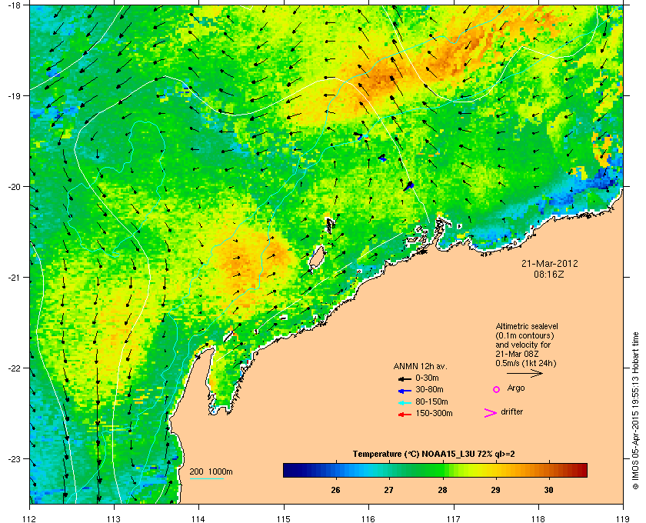Click the longitude axis label 119
646x523 pixels.
pyautogui.click(x=623, y=519)
